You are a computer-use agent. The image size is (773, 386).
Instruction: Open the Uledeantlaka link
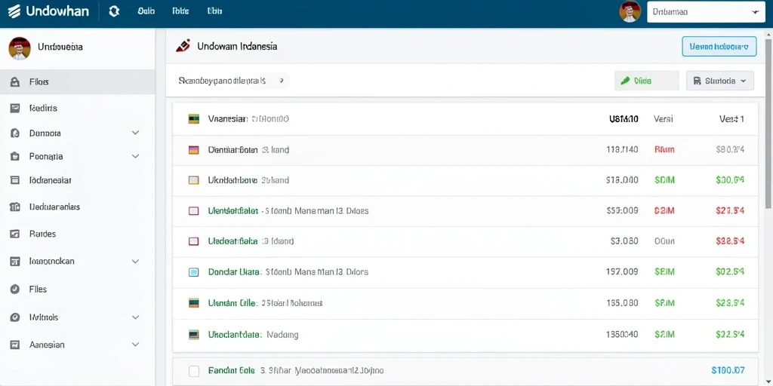[x=233, y=241]
